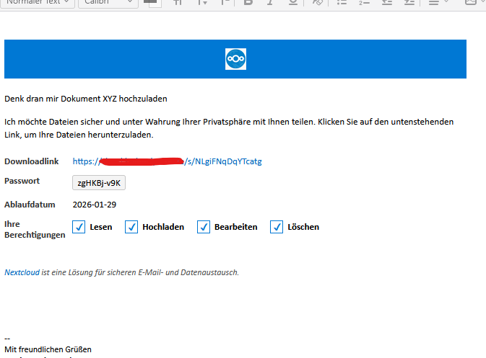Increase the text indent
The width and height of the screenshot is (486, 358).
pyautogui.click(x=409, y=3)
